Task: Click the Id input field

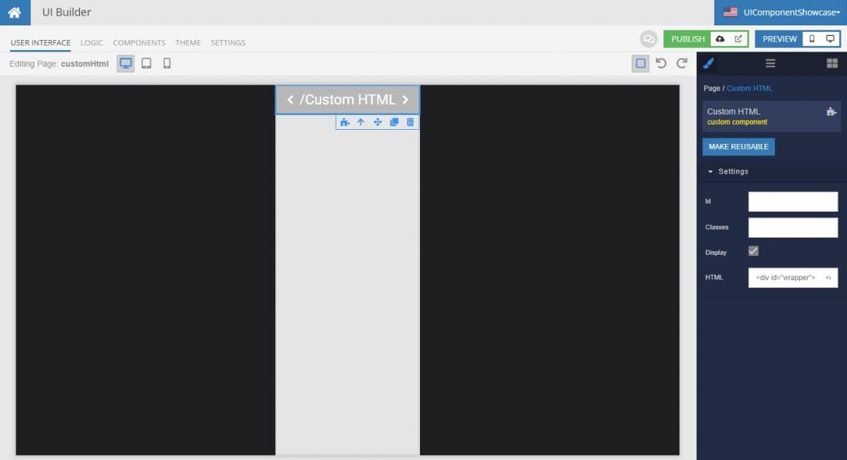Action: pyautogui.click(x=793, y=201)
